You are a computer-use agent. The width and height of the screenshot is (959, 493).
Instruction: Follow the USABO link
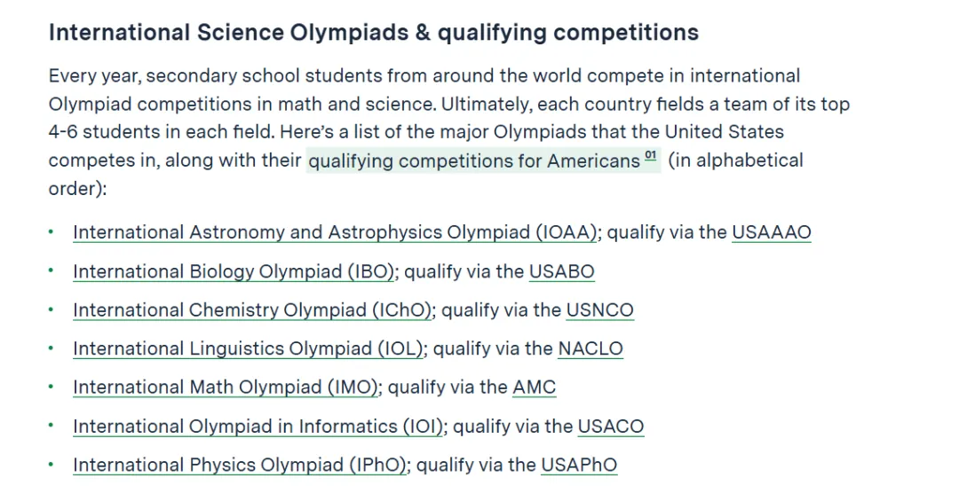coord(561,271)
